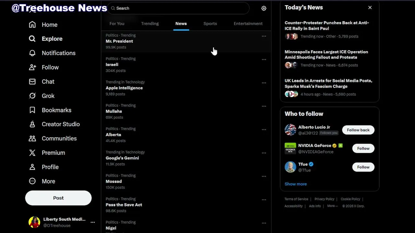Open UK Leads in Arrests news story
This screenshot has height=233, width=415.
[329, 87]
